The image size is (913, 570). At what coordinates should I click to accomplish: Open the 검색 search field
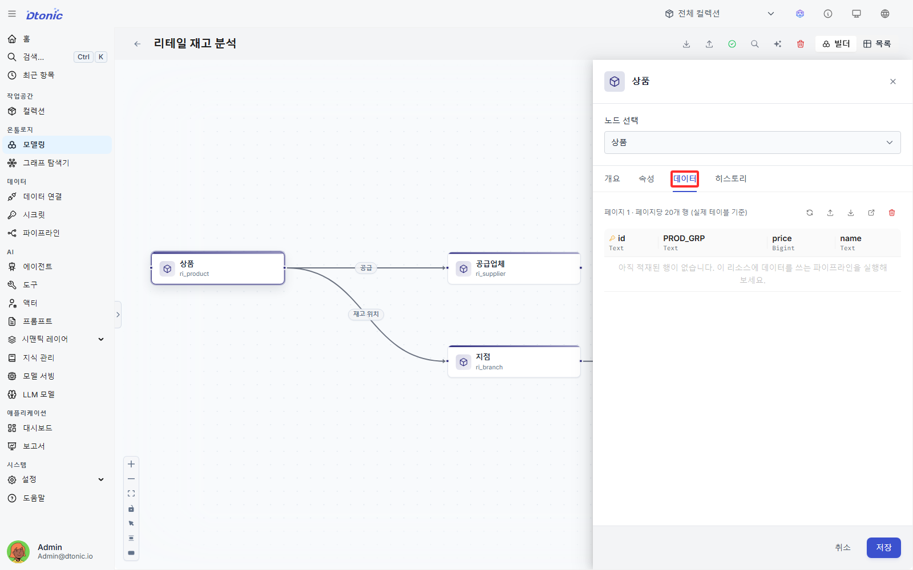point(57,57)
